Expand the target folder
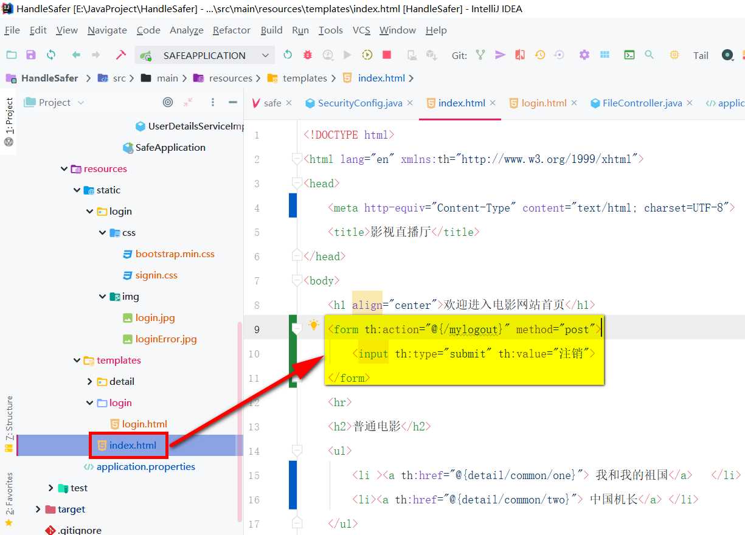The height and width of the screenshot is (535, 745). point(38,509)
